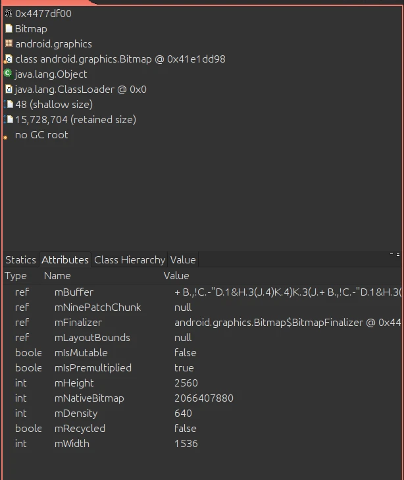Click the green class icon beside java.lang.Object
Viewport: 404px width, 480px height.
click(x=9, y=74)
